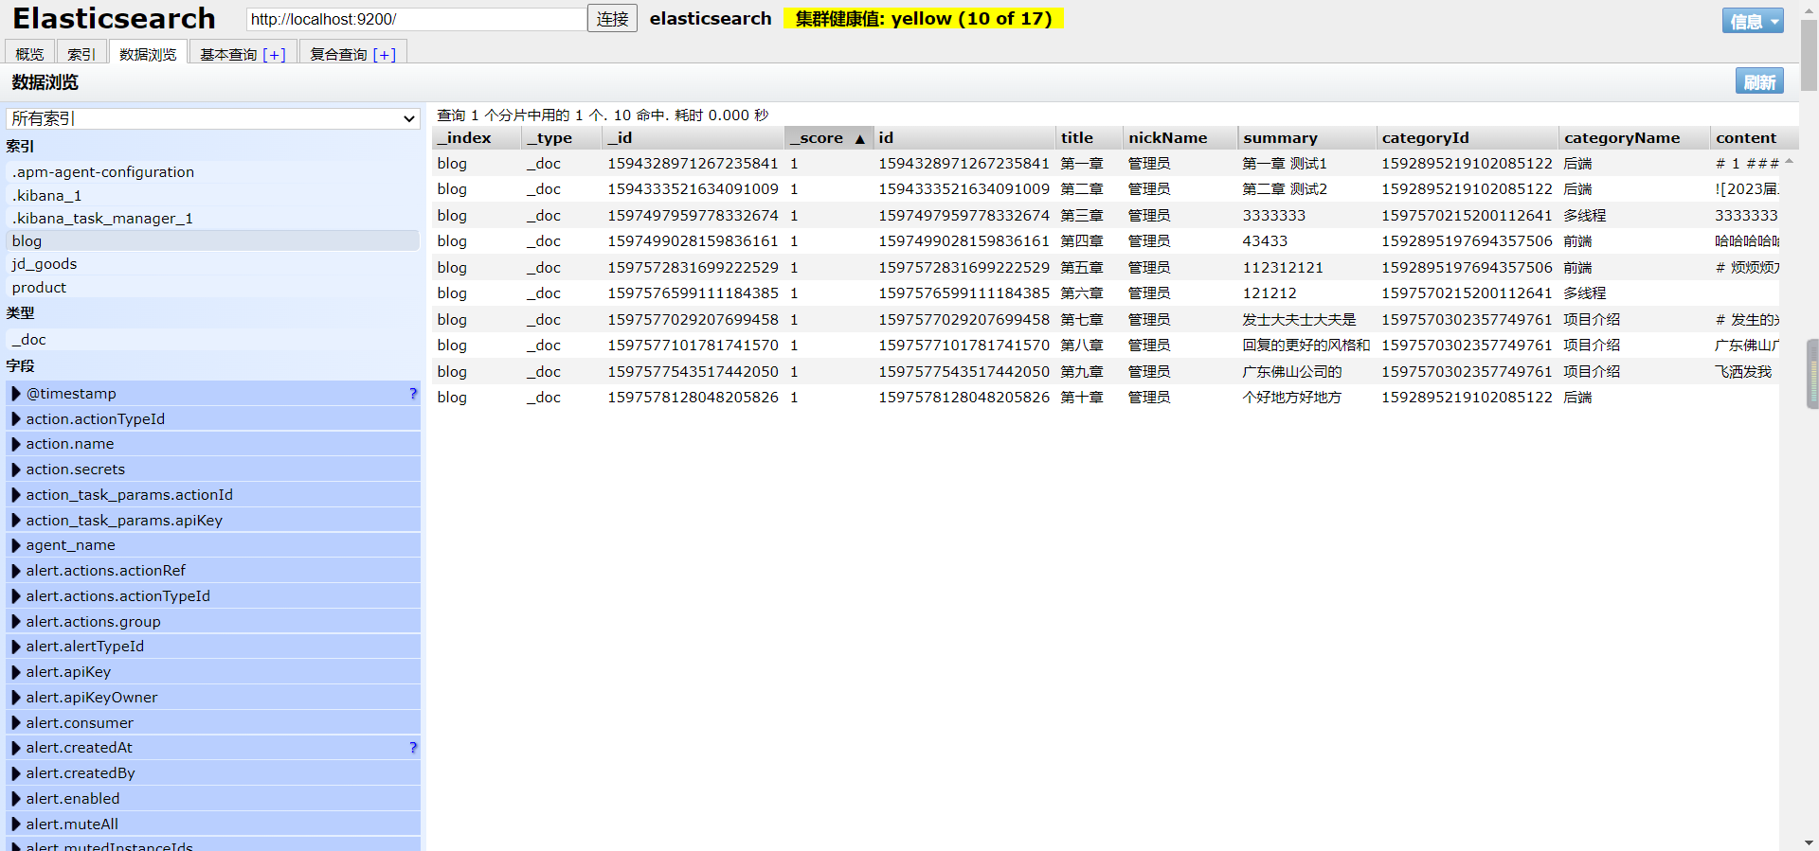Click the ? icon beside @timestamp field
The height and width of the screenshot is (851, 1819).
point(413,394)
